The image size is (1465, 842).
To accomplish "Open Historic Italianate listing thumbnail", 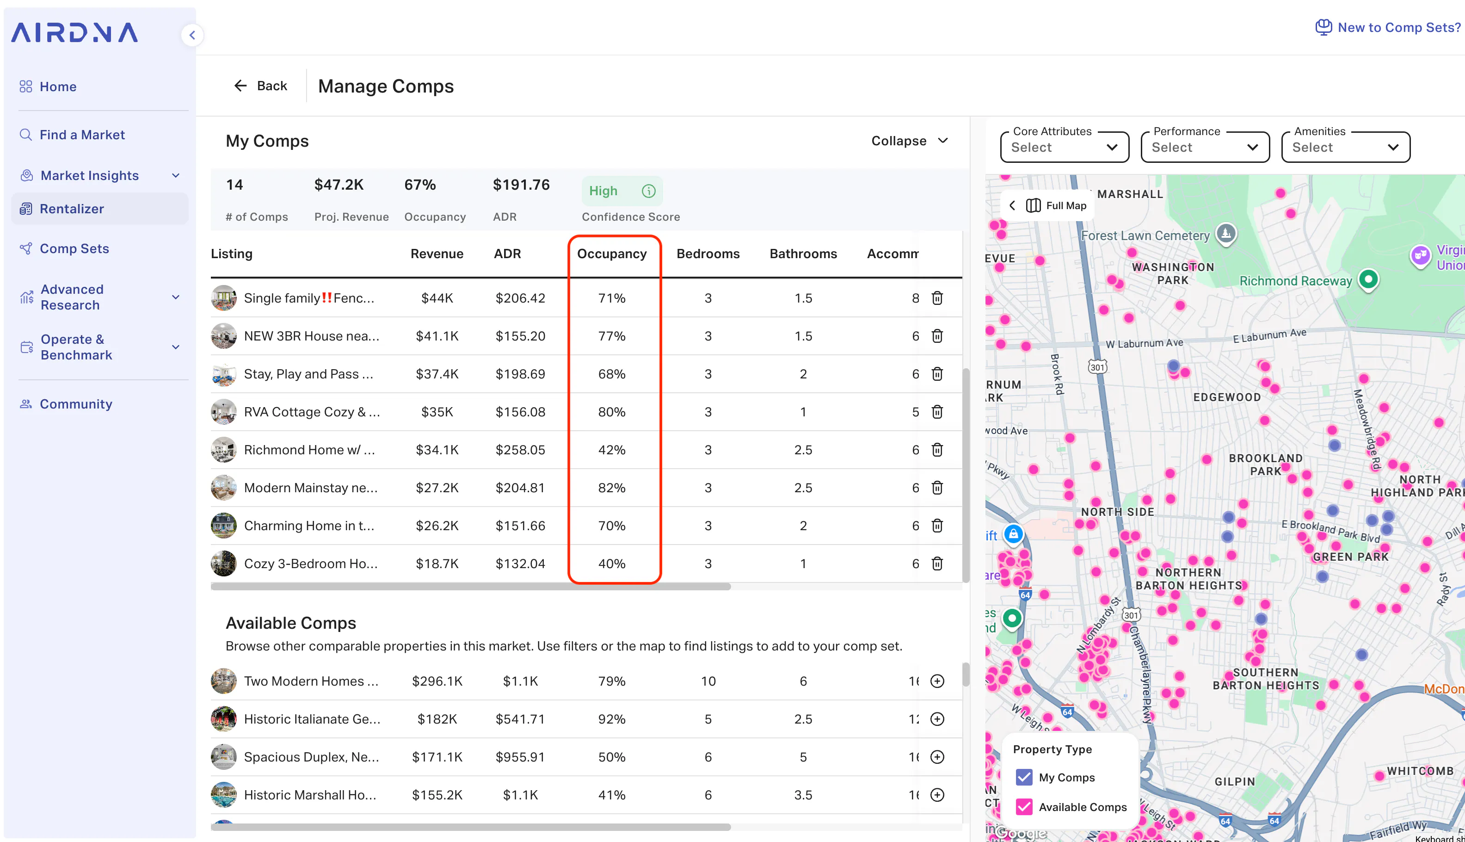I will (224, 719).
